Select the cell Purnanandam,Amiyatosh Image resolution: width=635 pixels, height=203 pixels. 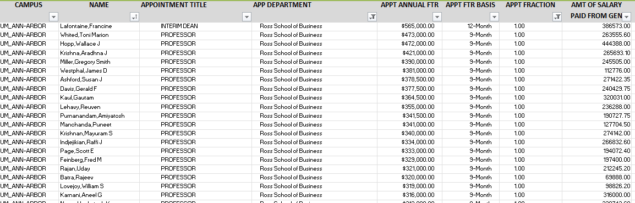99,116
